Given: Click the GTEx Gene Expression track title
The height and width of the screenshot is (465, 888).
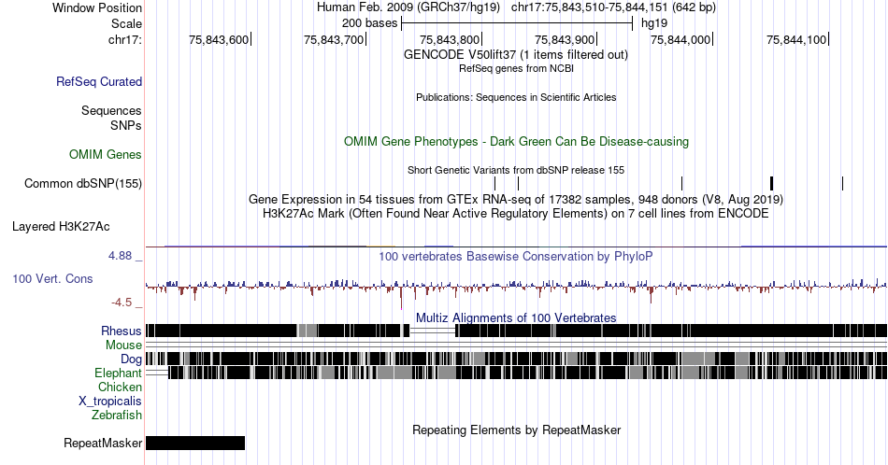Looking at the screenshot, I should pyautogui.click(x=516, y=199).
